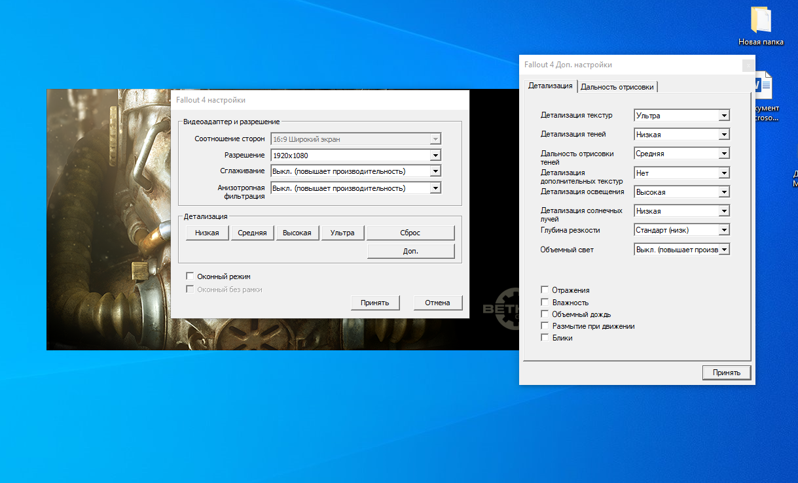Check Размытие при движении option
Viewport: 798px width, 483px height.
pyautogui.click(x=545, y=325)
